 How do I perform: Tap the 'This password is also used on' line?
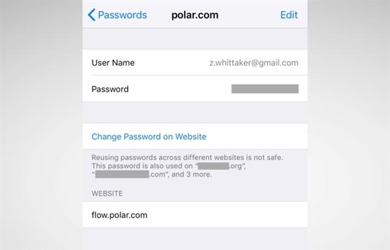[142, 166]
